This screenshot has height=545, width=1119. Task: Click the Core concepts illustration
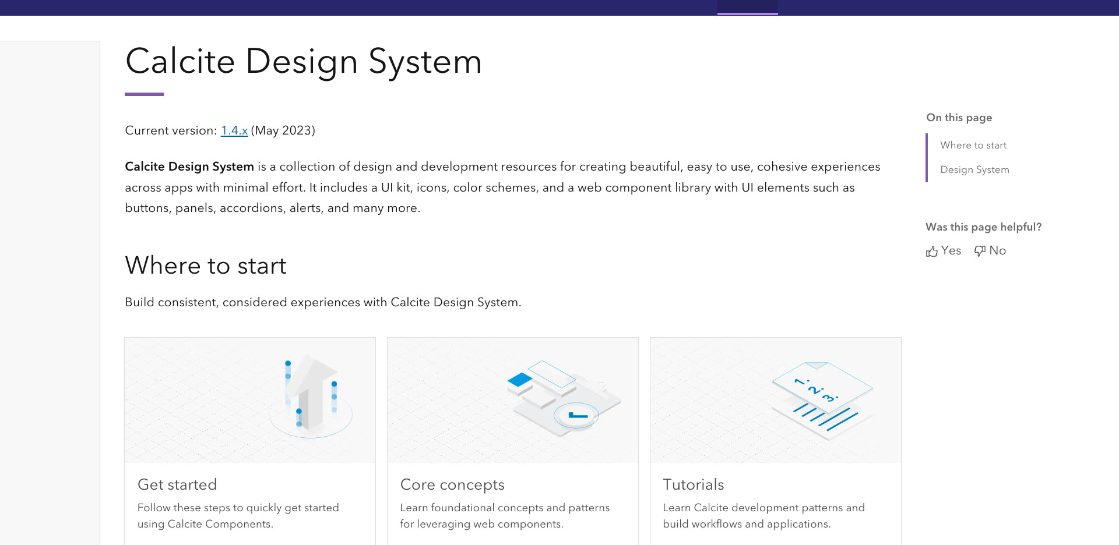tap(564, 399)
